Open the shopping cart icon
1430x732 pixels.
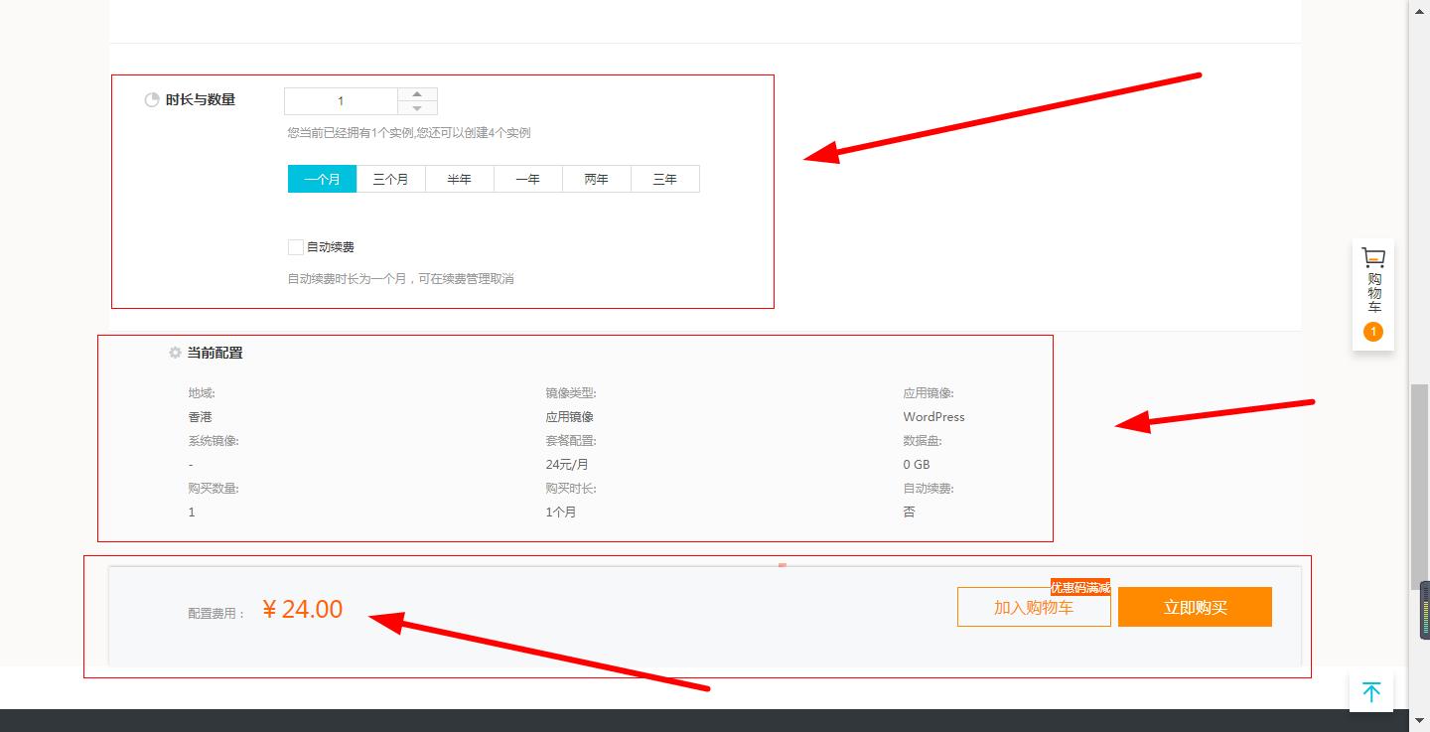pos(1373,258)
